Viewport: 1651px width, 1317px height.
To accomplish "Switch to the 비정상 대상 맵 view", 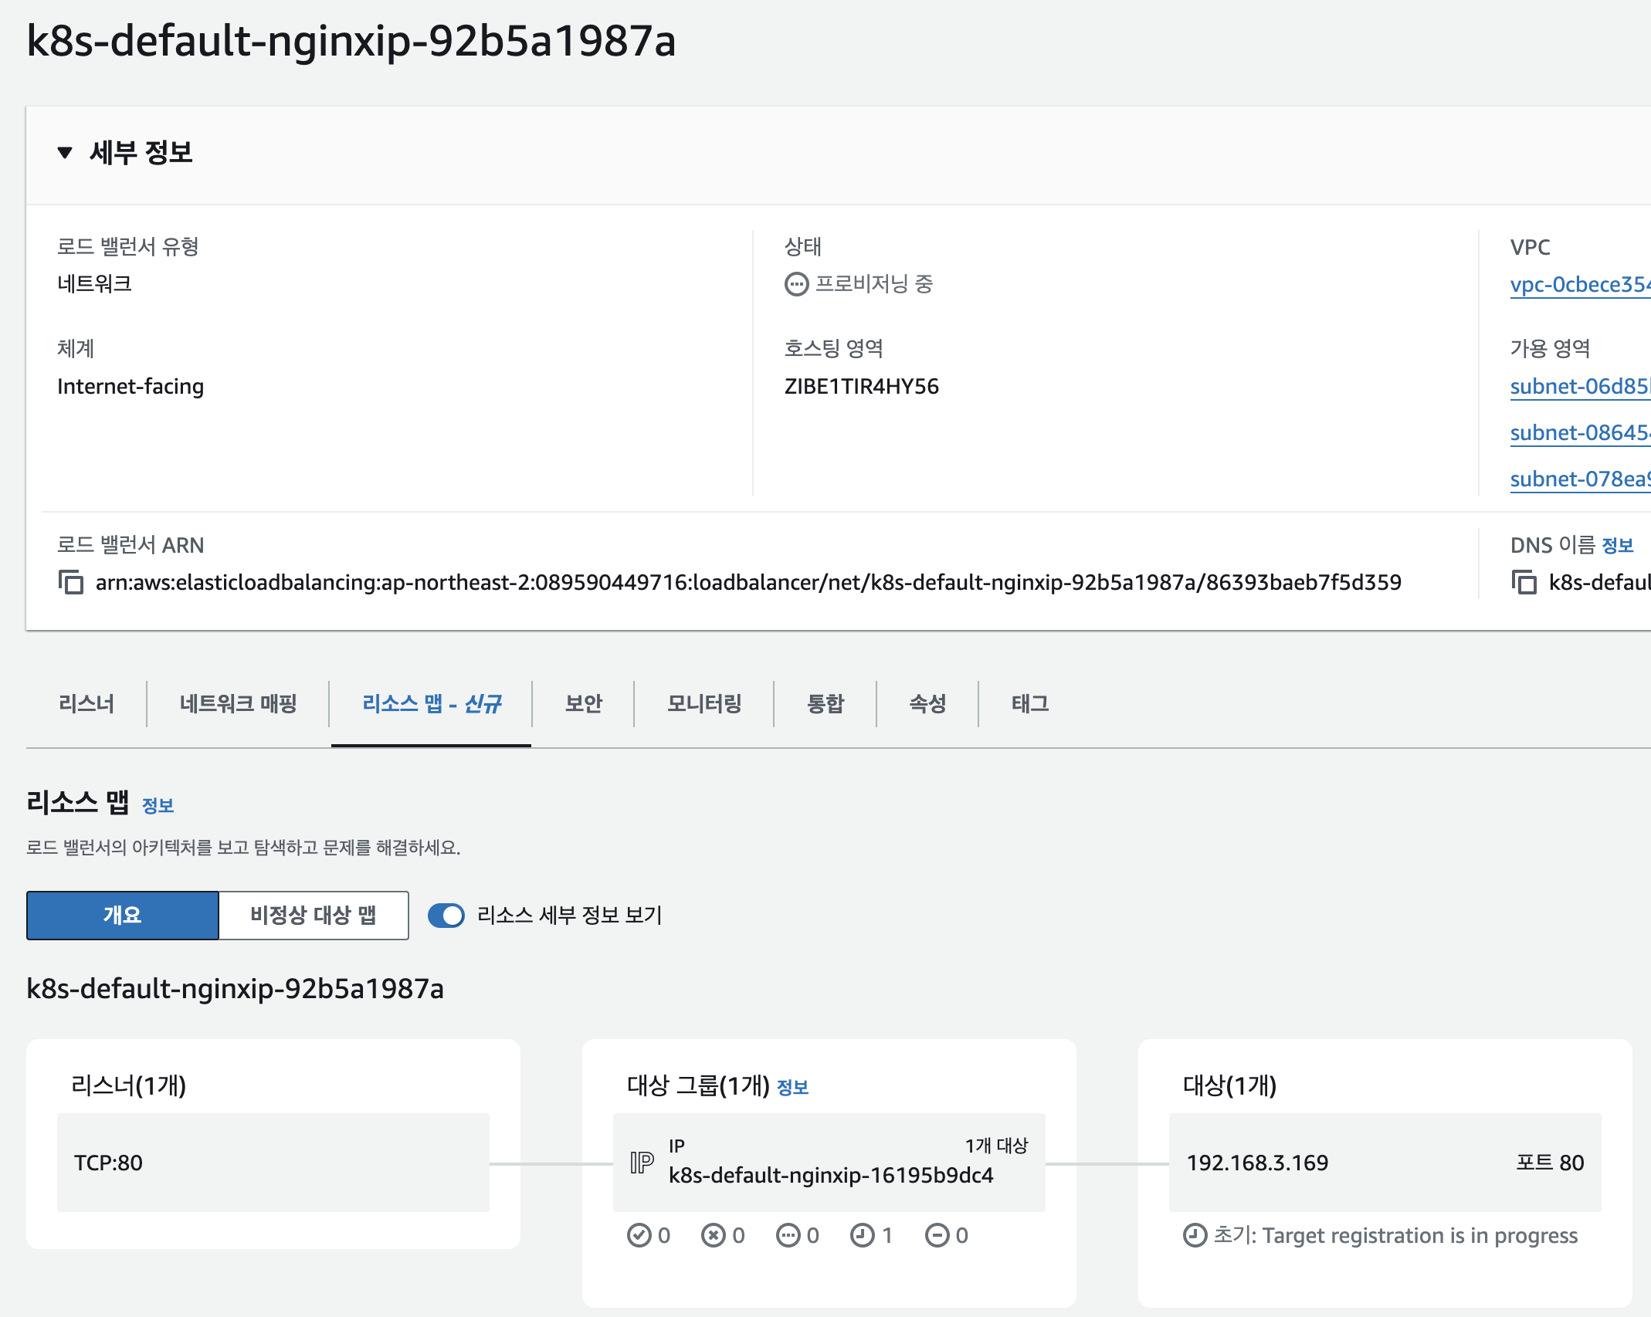I will tap(314, 916).
